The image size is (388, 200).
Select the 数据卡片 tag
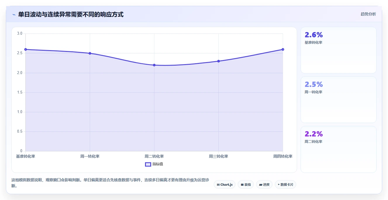pyautogui.click(x=285, y=185)
